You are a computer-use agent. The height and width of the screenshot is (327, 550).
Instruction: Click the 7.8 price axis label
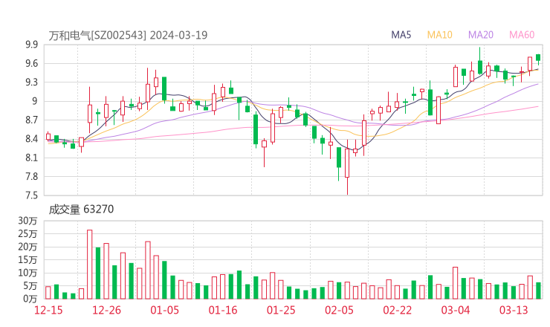click(x=31, y=176)
